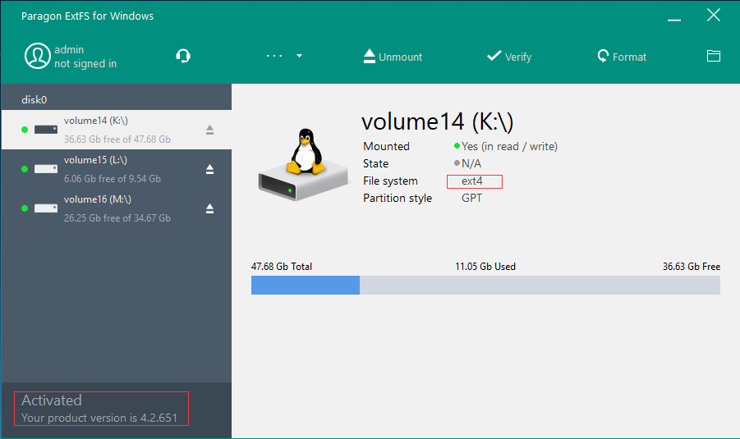Click the blue used portion of usage bar

(306, 286)
